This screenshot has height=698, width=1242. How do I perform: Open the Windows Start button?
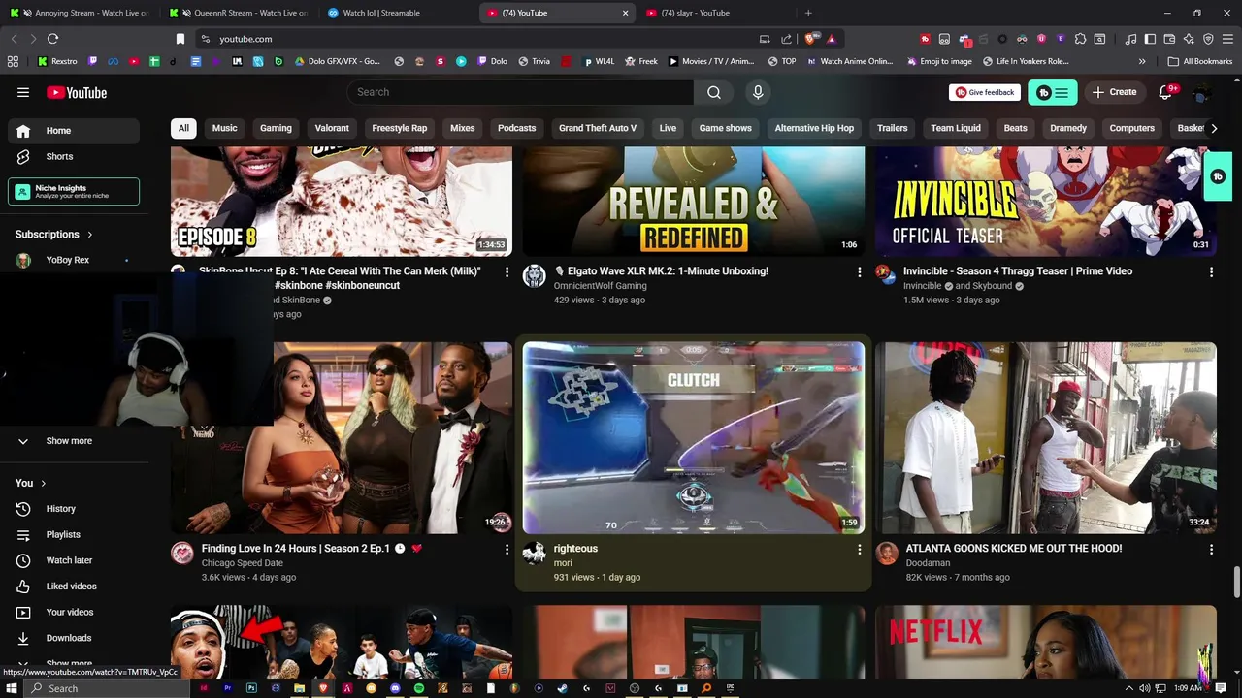pos(11,688)
